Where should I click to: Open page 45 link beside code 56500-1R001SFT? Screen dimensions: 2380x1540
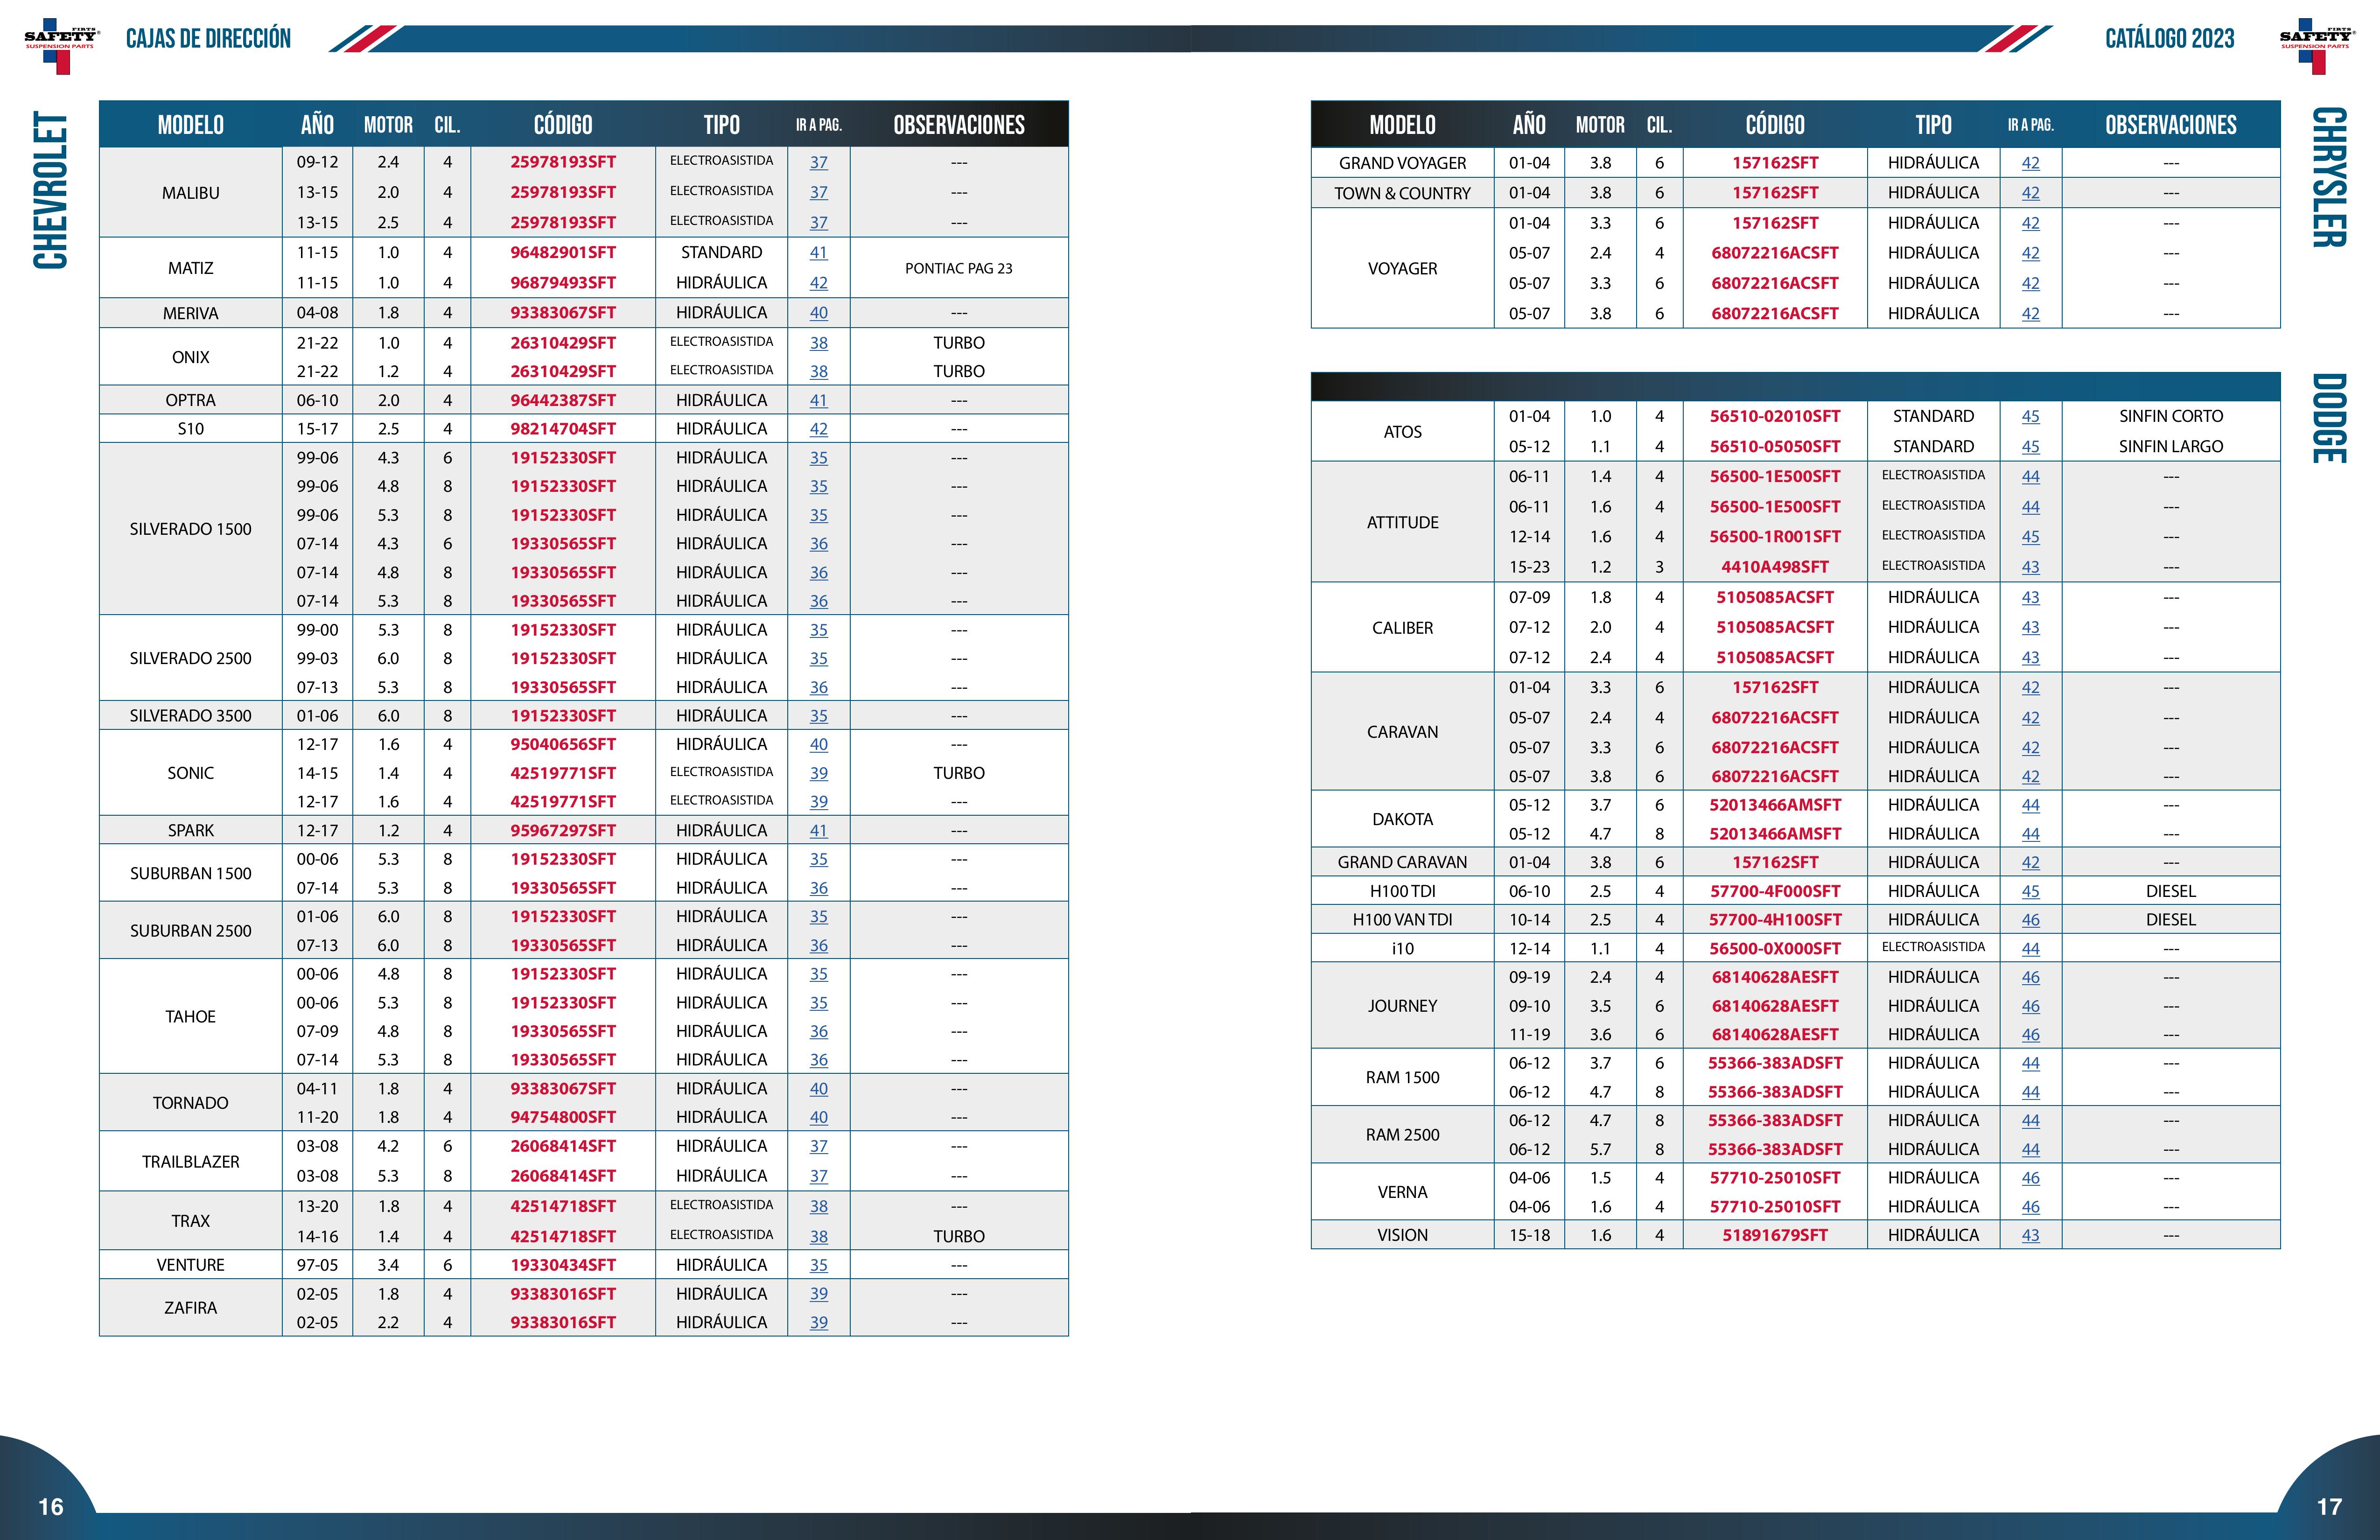coord(2031,537)
